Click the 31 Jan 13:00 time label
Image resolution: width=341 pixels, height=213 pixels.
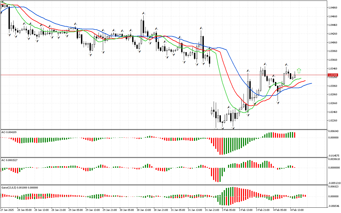(194, 210)
